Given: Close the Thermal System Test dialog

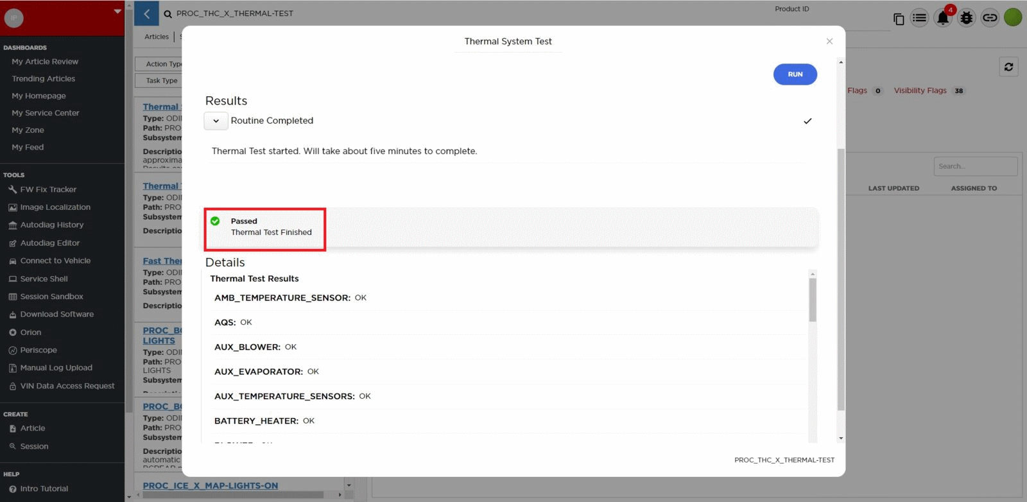Looking at the screenshot, I should click(829, 41).
